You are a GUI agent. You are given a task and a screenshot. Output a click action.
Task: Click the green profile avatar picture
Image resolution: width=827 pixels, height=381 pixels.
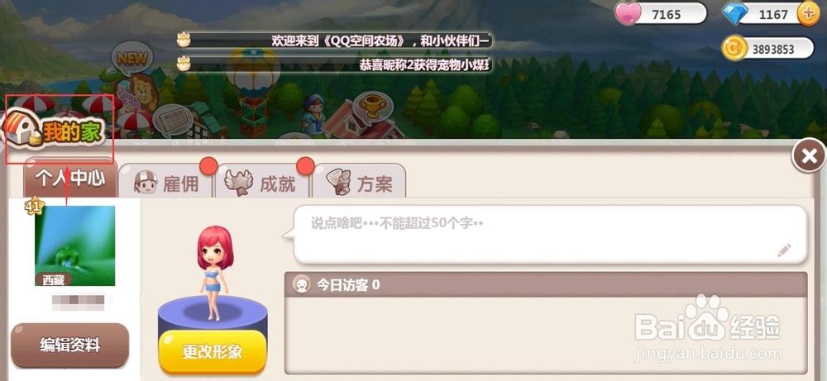tap(75, 245)
